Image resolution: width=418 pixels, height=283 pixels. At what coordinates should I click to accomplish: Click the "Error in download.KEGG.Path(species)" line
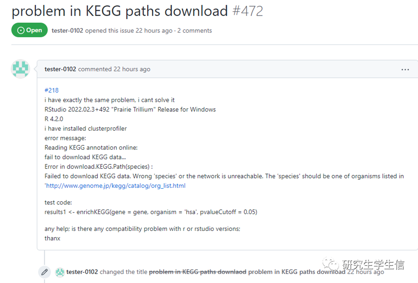tap(98, 167)
